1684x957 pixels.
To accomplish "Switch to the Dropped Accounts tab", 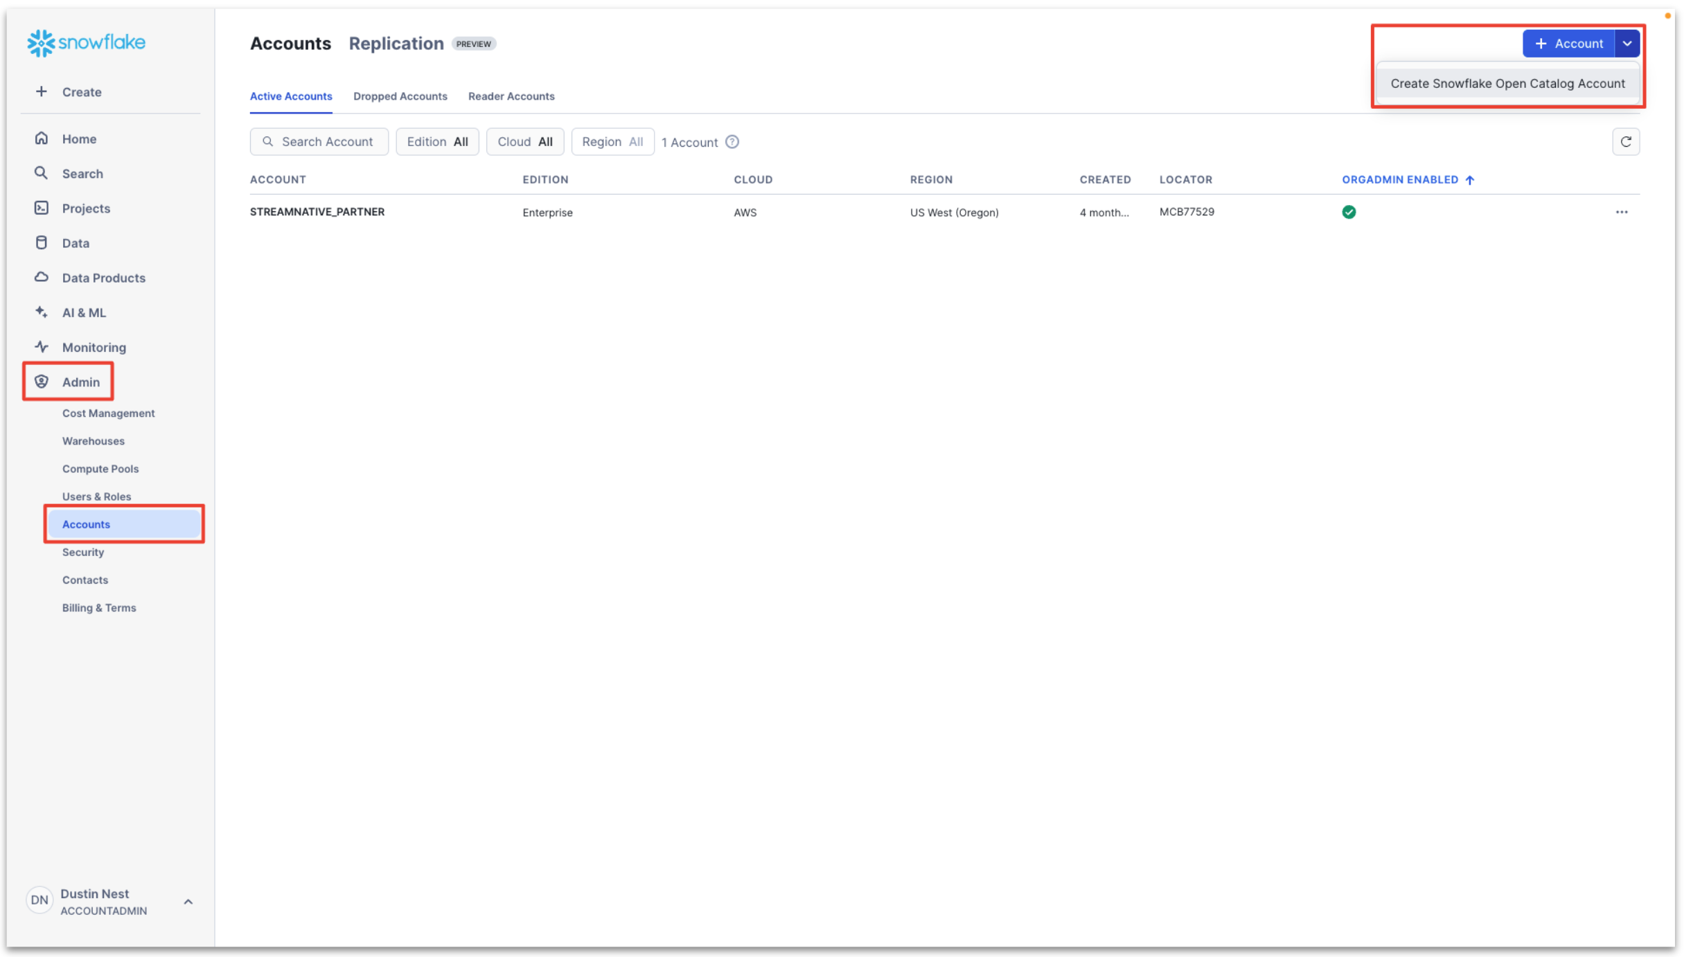I will [x=400, y=96].
